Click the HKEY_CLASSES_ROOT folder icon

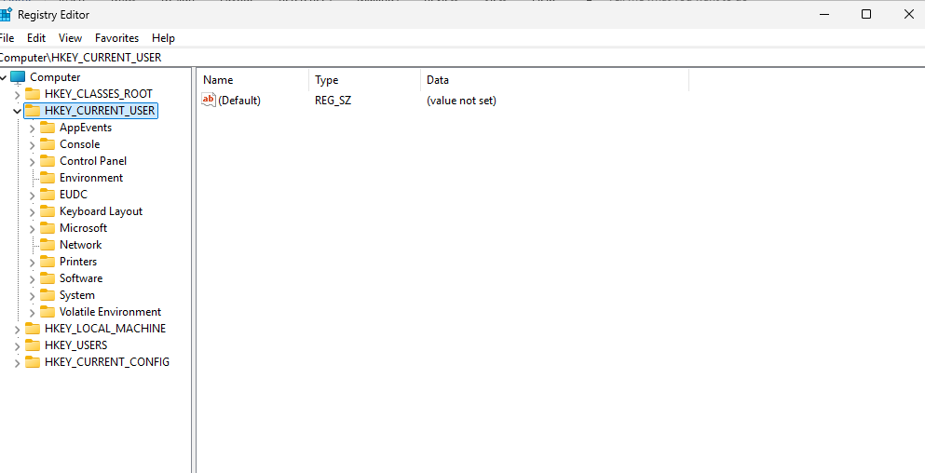point(33,94)
